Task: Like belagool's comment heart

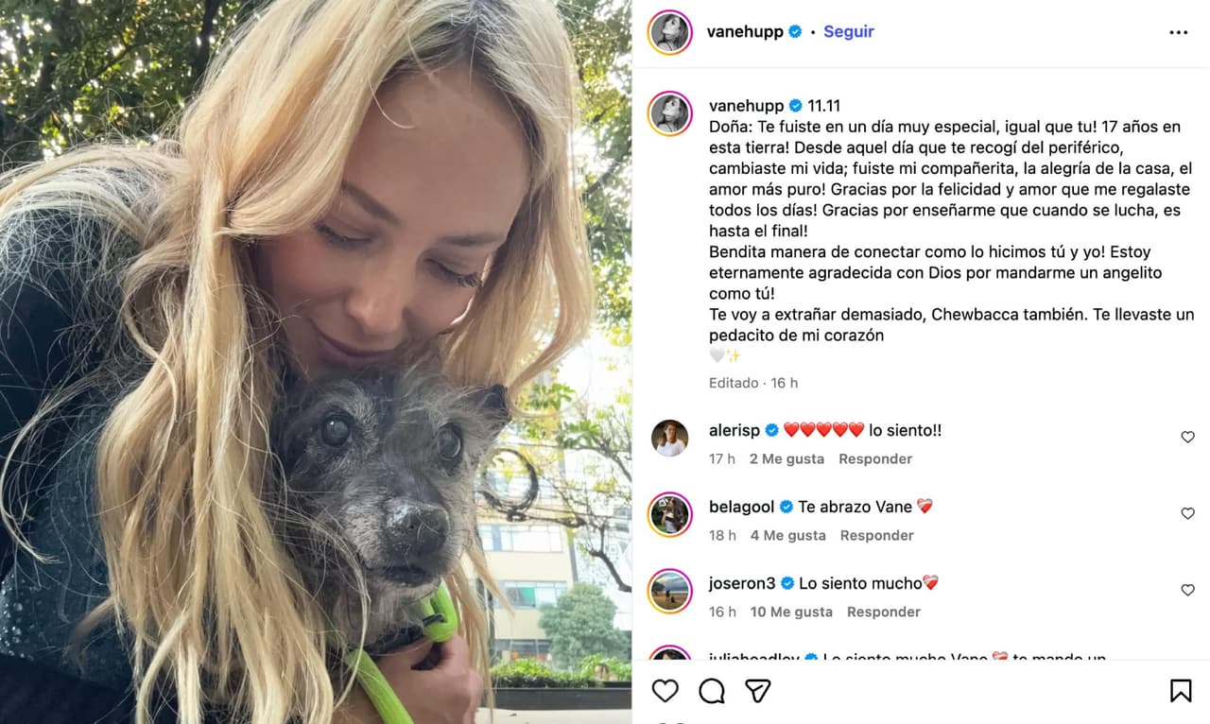Action: [1188, 513]
